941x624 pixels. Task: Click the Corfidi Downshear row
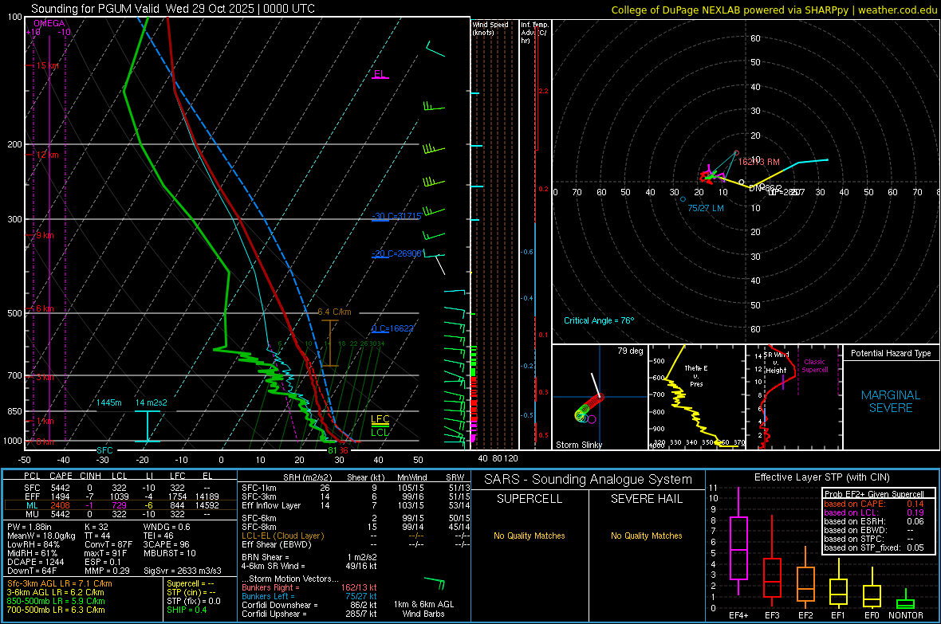click(x=309, y=605)
